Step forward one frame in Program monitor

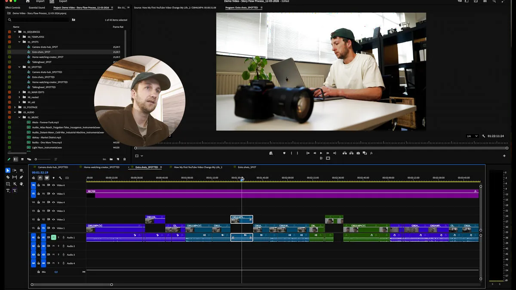328,153
